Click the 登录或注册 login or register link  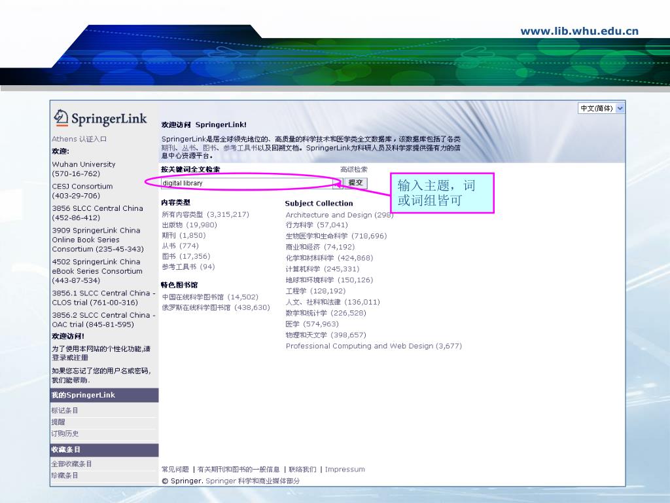point(70,358)
